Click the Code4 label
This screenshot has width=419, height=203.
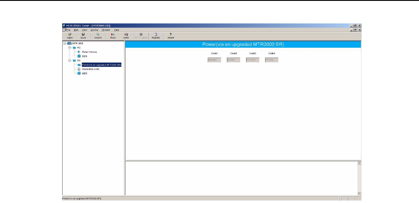coord(272,53)
